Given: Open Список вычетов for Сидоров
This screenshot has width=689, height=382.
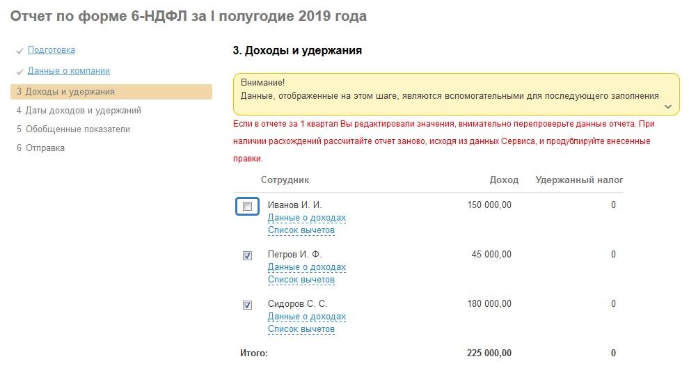Looking at the screenshot, I should (301, 329).
